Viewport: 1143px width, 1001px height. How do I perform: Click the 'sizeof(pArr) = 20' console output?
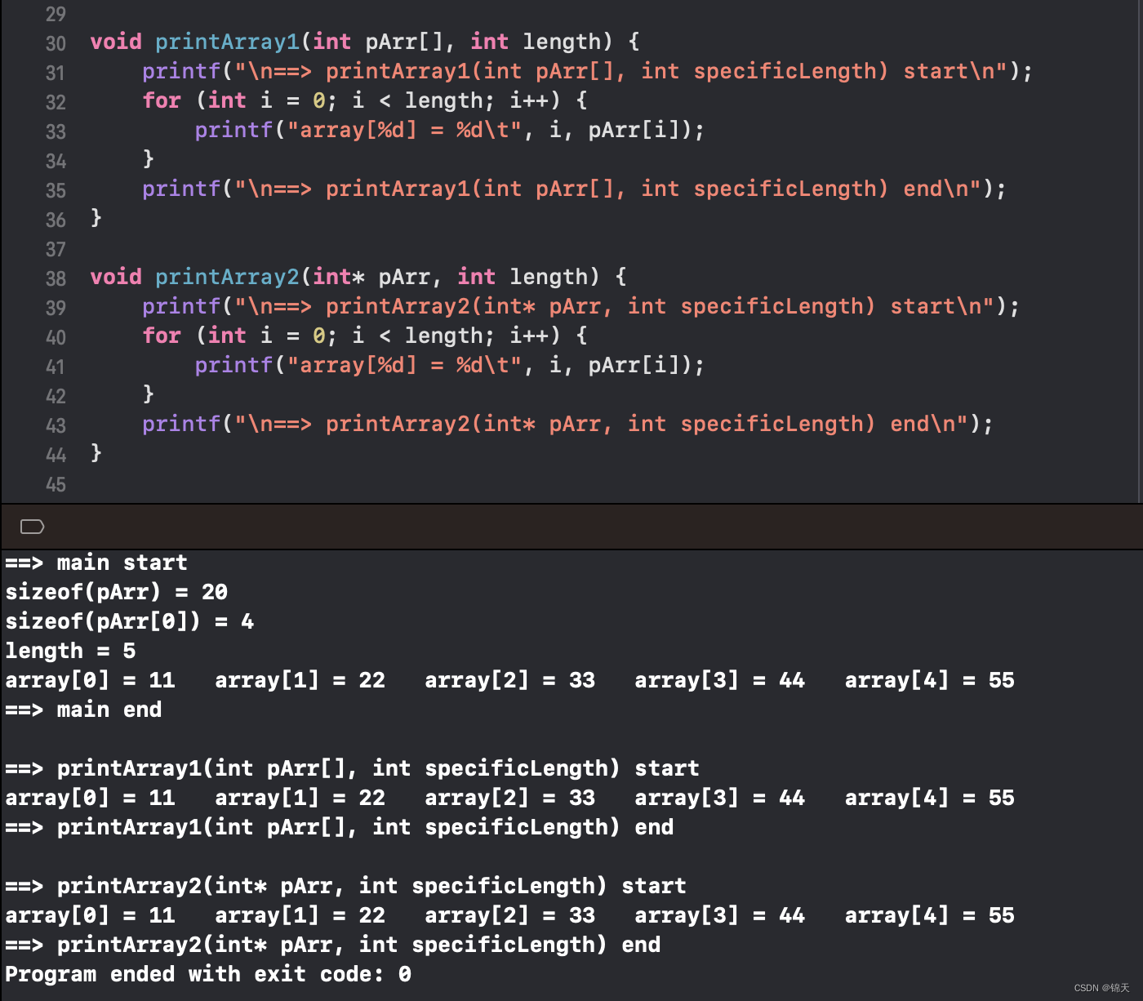pos(116,592)
